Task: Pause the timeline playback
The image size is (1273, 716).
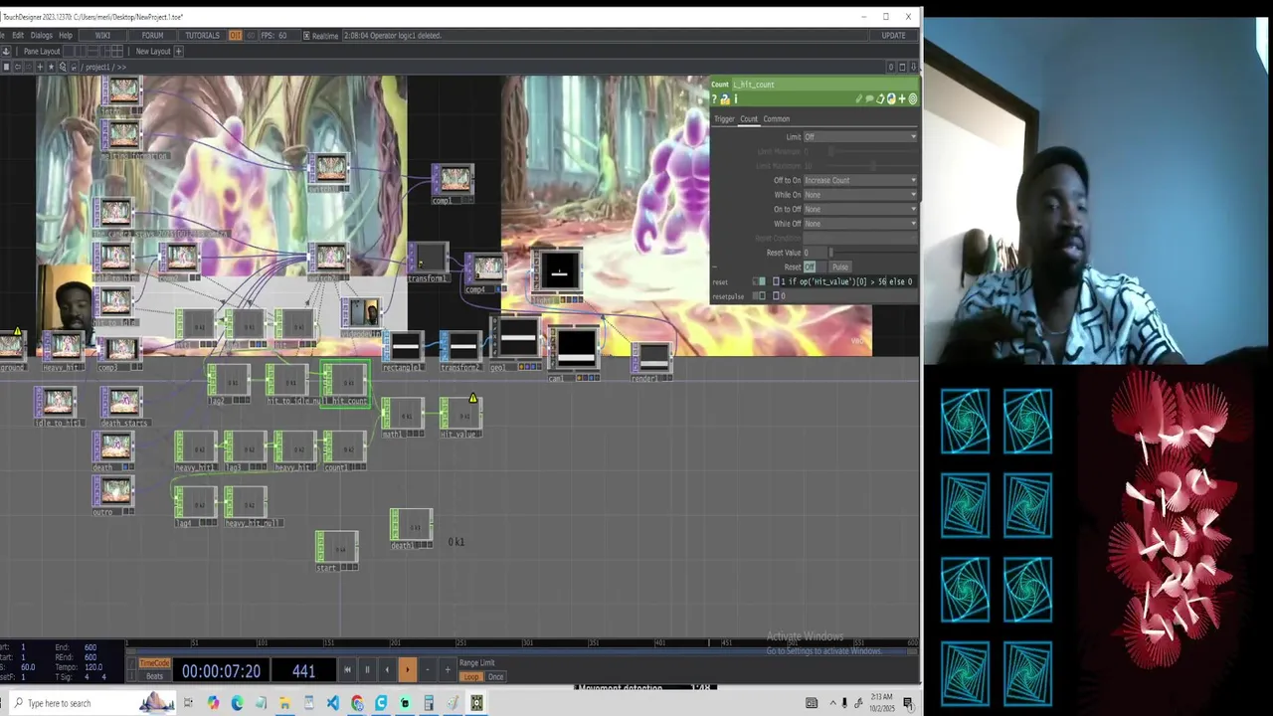Action: point(367,669)
